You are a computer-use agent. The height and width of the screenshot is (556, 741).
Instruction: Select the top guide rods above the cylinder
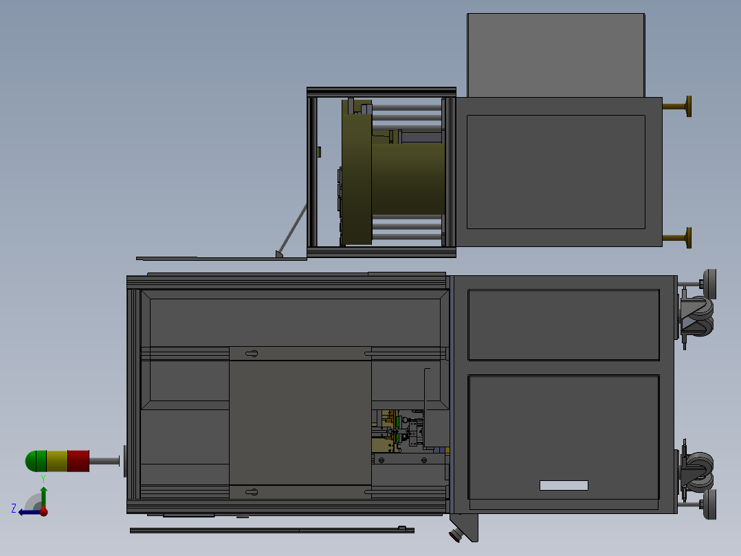click(x=407, y=118)
